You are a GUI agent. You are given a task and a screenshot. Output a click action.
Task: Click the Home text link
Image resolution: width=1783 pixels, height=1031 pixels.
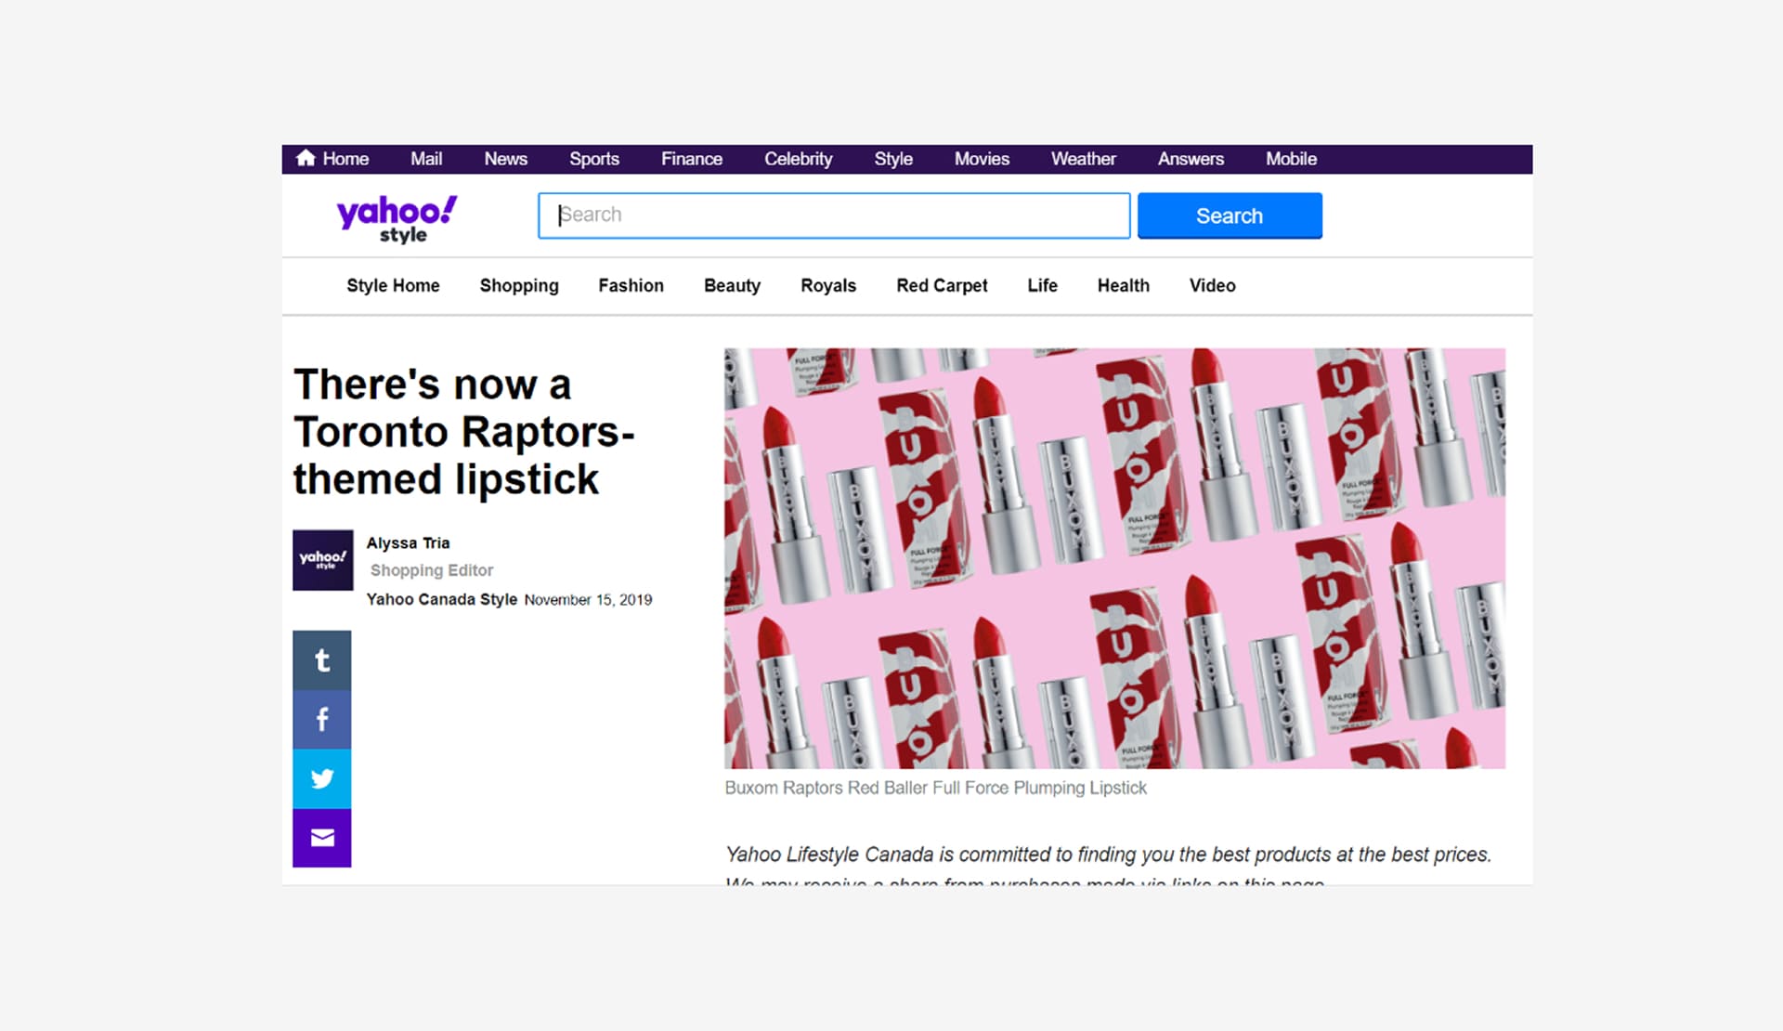tap(345, 159)
